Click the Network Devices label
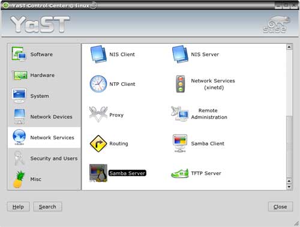This screenshot has height=227, width=300. pyautogui.click(x=51, y=117)
